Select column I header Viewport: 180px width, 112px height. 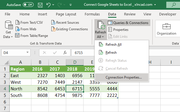[x=171, y=62]
